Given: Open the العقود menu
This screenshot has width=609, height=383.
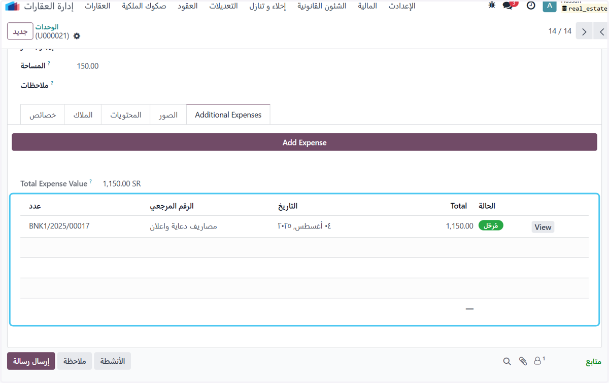Looking at the screenshot, I should click(188, 6).
